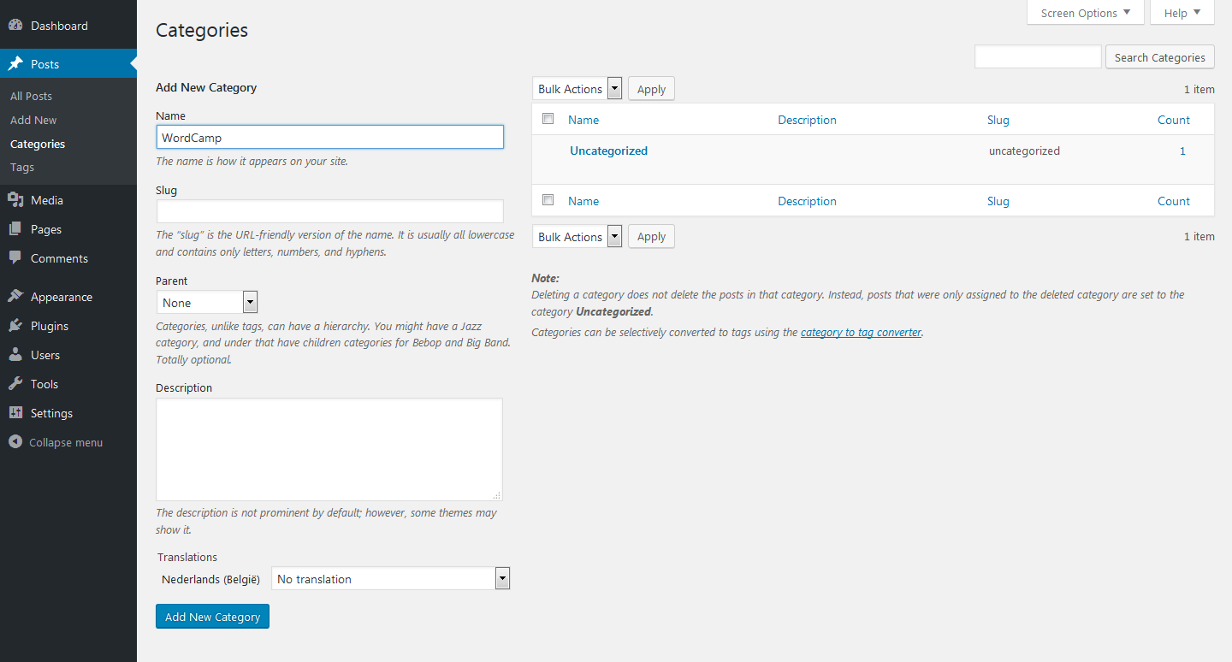Image resolution: width=1232 pixels, height=662 pixels.
Task: Click the Users person icon
Action: [15, 355]
